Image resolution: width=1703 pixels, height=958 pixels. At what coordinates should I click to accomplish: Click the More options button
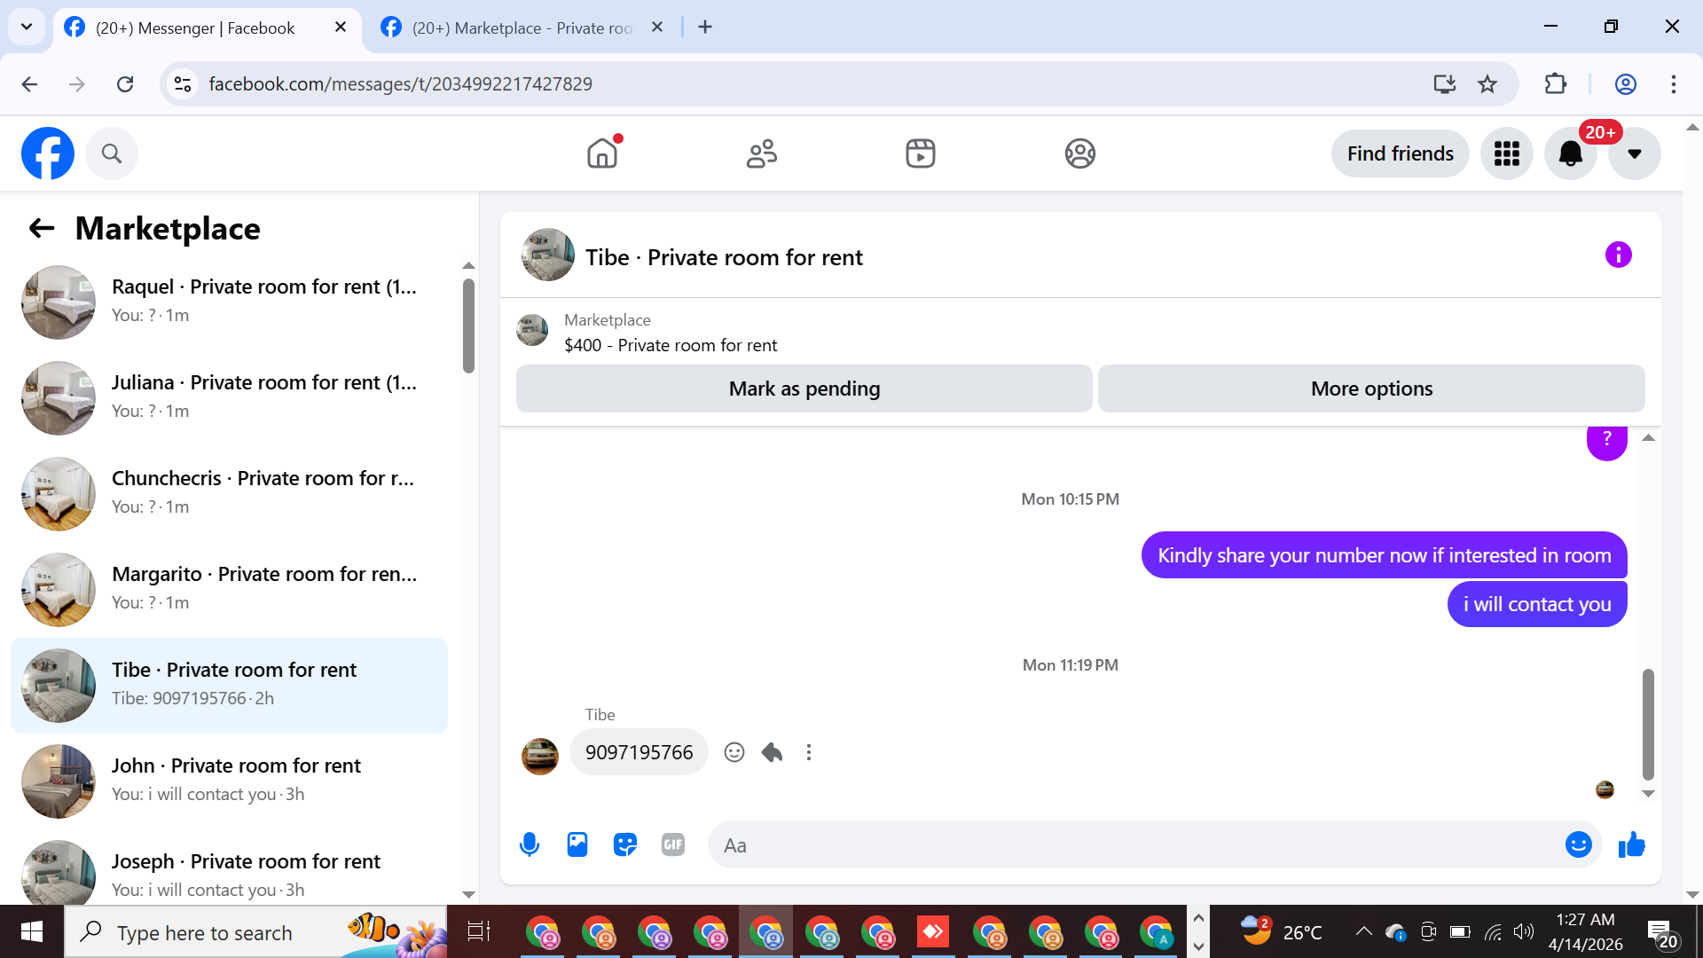[1371, 389]
